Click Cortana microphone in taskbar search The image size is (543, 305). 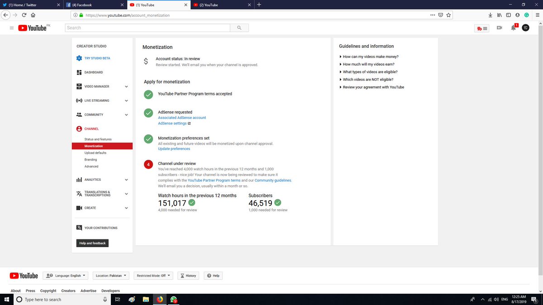pyautogui.click(x=105, y=299)
